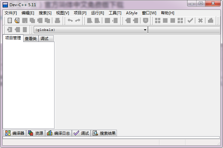Open the 运行[R] menu

97,13
